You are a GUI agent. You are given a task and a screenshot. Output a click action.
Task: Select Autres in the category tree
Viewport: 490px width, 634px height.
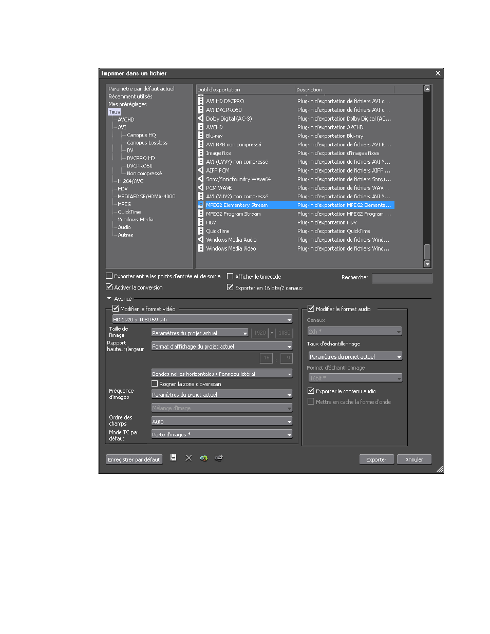[x=125, y=235]
